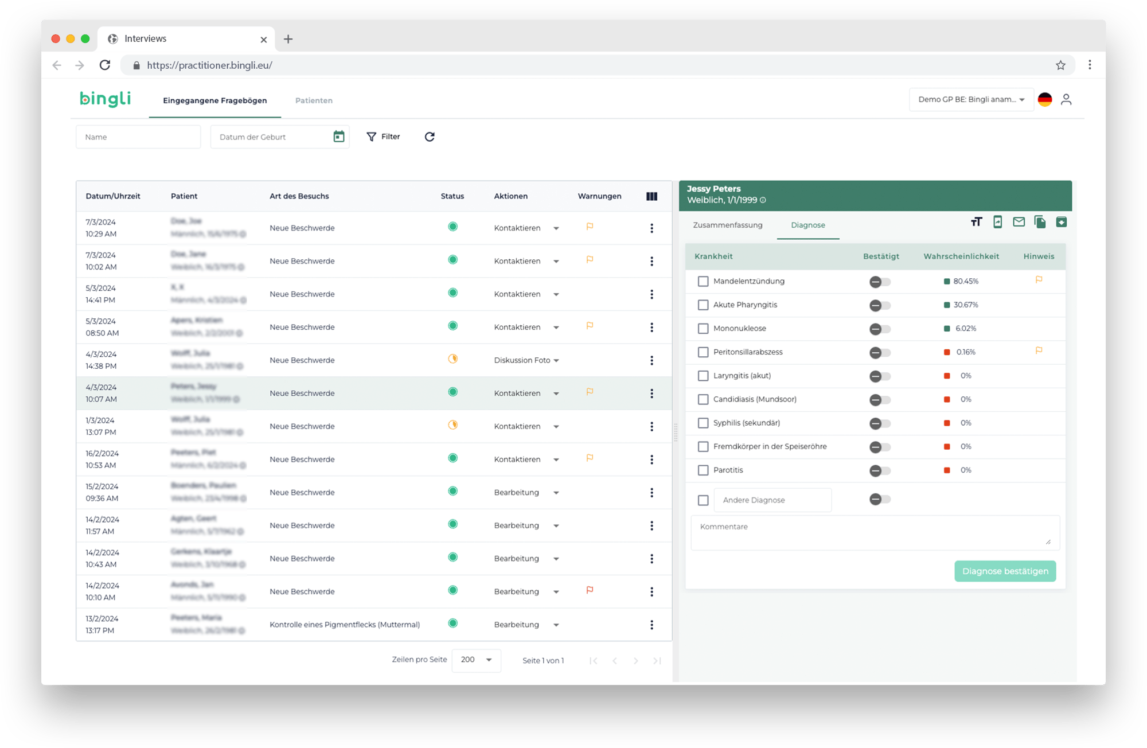
Task: Check the Mandelentzündung checkbox
Action: (703, 281)
